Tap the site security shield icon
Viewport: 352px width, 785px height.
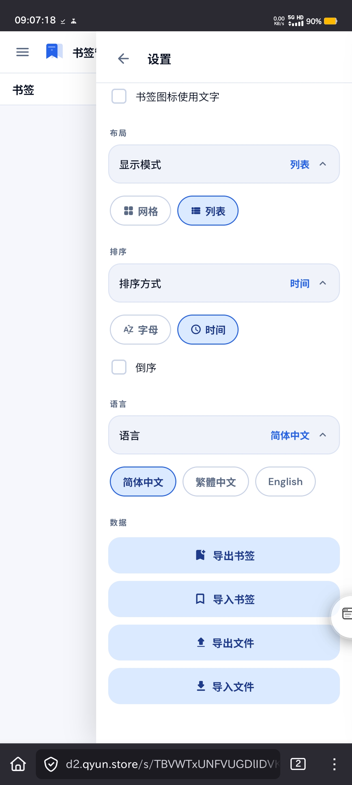coord(51,764)
